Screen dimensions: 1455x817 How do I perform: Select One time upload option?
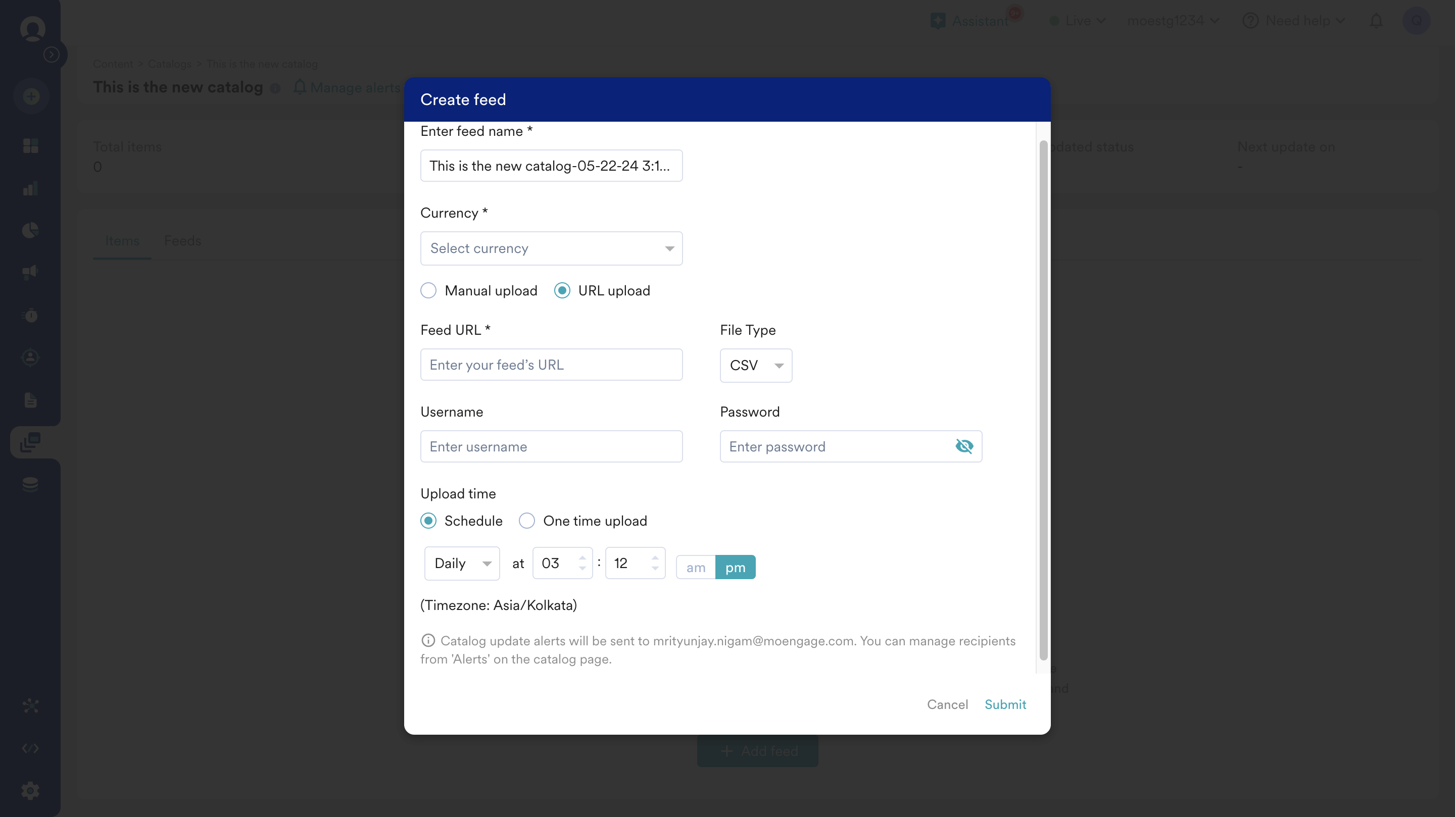[x=526, y=521]
